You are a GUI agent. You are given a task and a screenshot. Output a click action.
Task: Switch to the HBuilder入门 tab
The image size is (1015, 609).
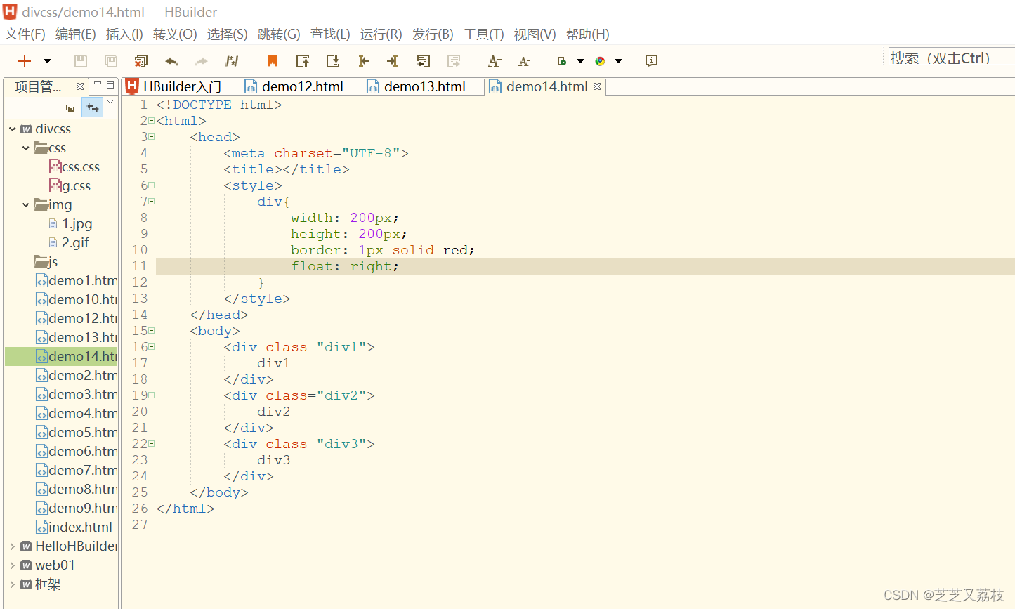click(181, 86)
